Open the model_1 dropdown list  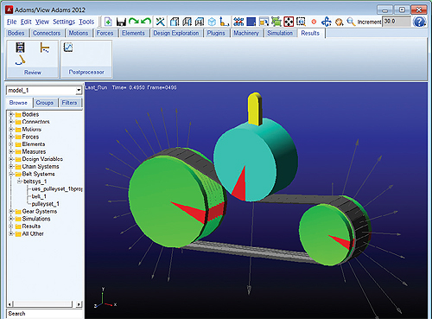click(x=79, y=91)
